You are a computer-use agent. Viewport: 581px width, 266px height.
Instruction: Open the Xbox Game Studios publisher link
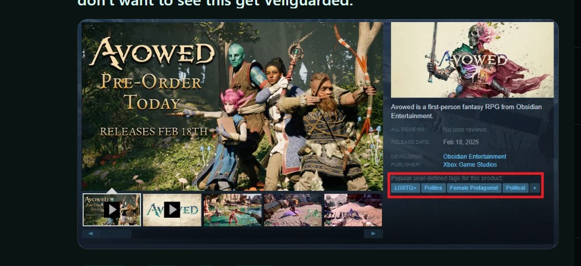(470, 165)
